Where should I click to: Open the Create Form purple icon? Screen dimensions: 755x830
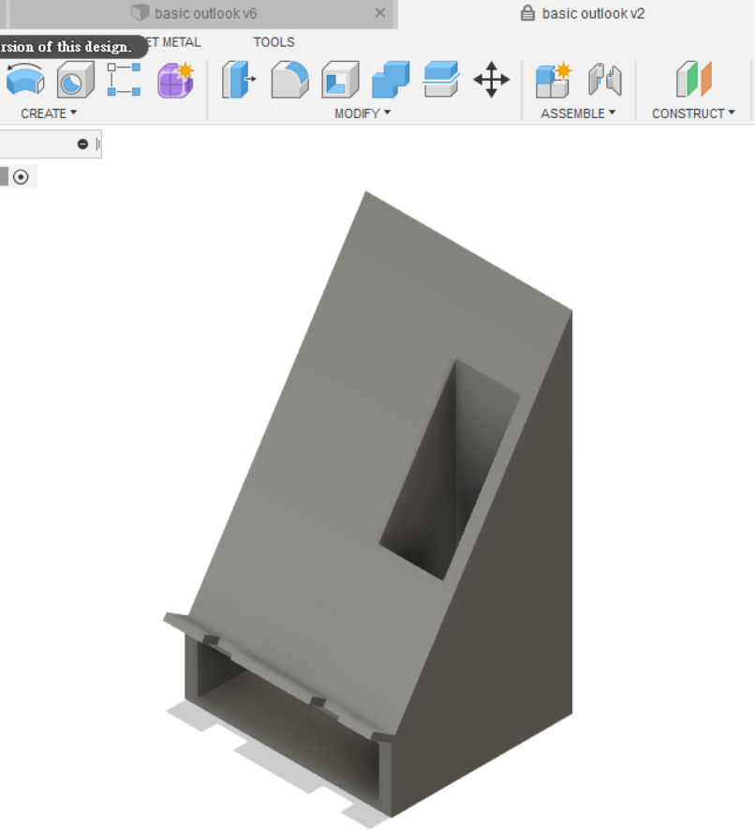coord(176,80)
